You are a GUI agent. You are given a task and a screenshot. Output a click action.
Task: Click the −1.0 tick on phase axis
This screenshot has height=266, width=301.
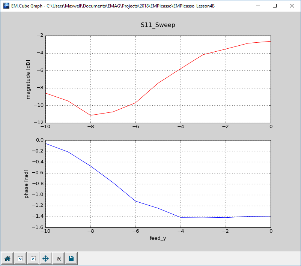[x=38, y=194]
